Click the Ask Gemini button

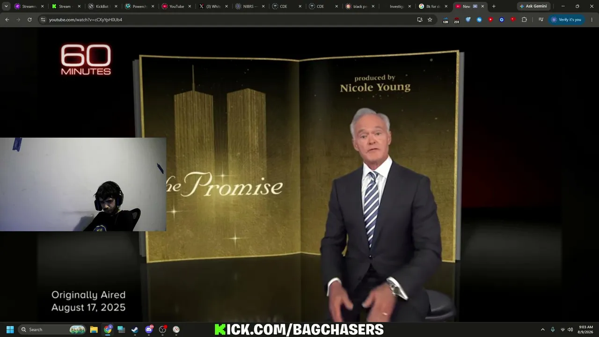tap(533, 7)
